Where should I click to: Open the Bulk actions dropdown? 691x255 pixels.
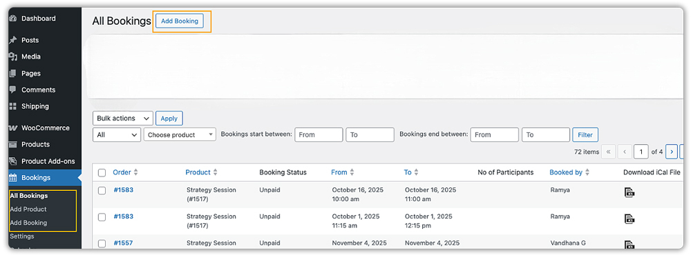[123, 119]
